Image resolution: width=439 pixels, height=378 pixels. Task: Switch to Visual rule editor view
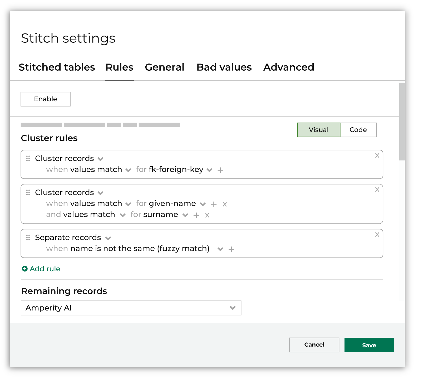pos(319,130)
